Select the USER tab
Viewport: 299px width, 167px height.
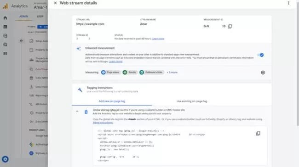pos(40,17)
